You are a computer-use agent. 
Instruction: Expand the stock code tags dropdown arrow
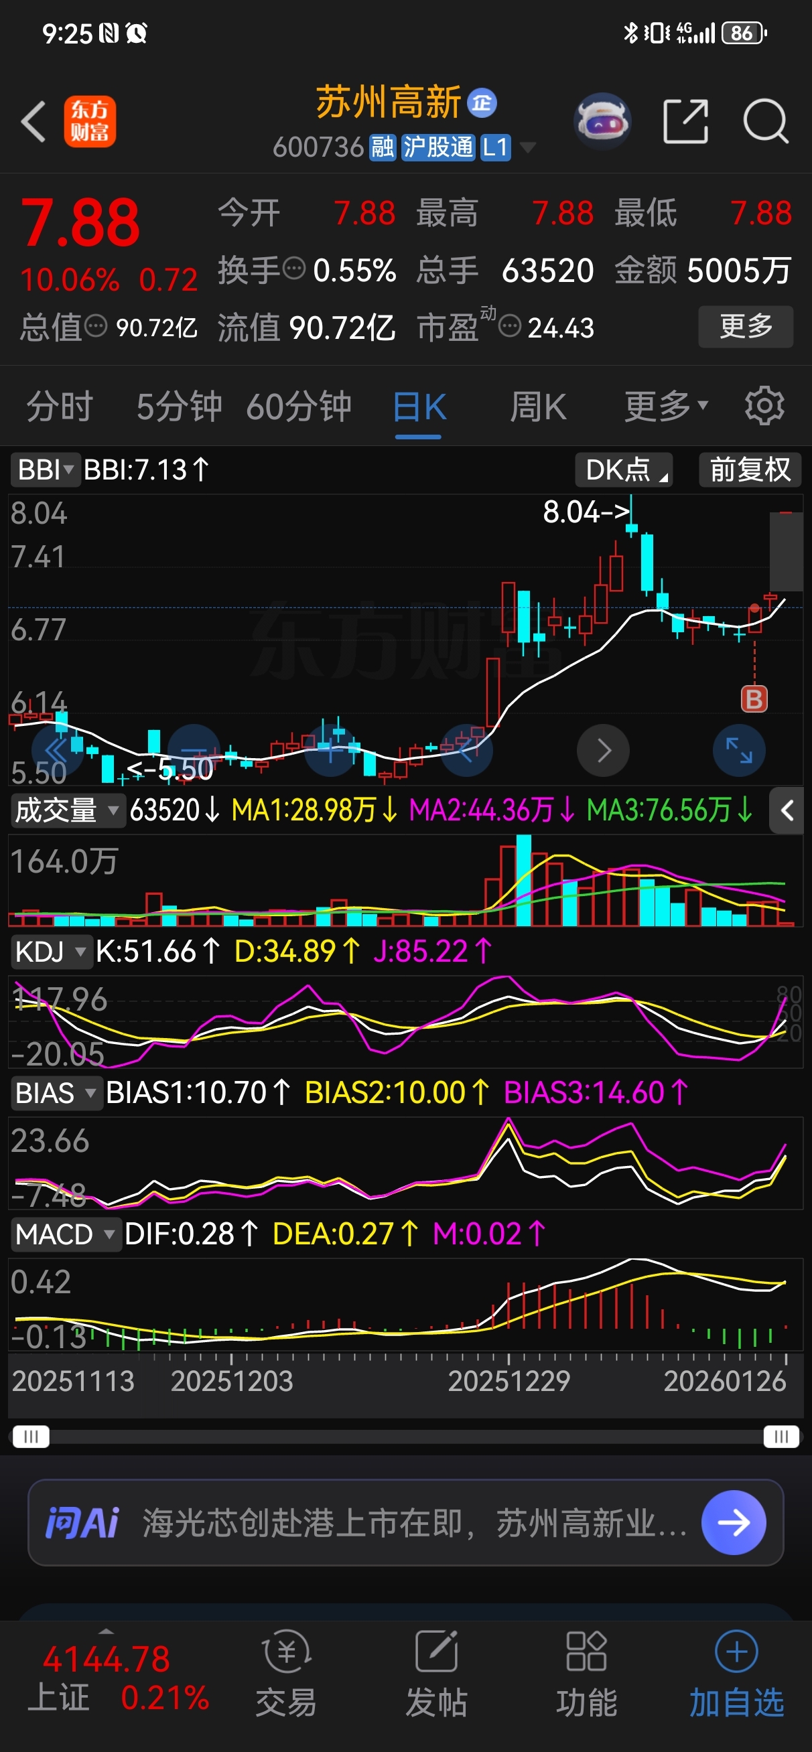coord(527,147)
